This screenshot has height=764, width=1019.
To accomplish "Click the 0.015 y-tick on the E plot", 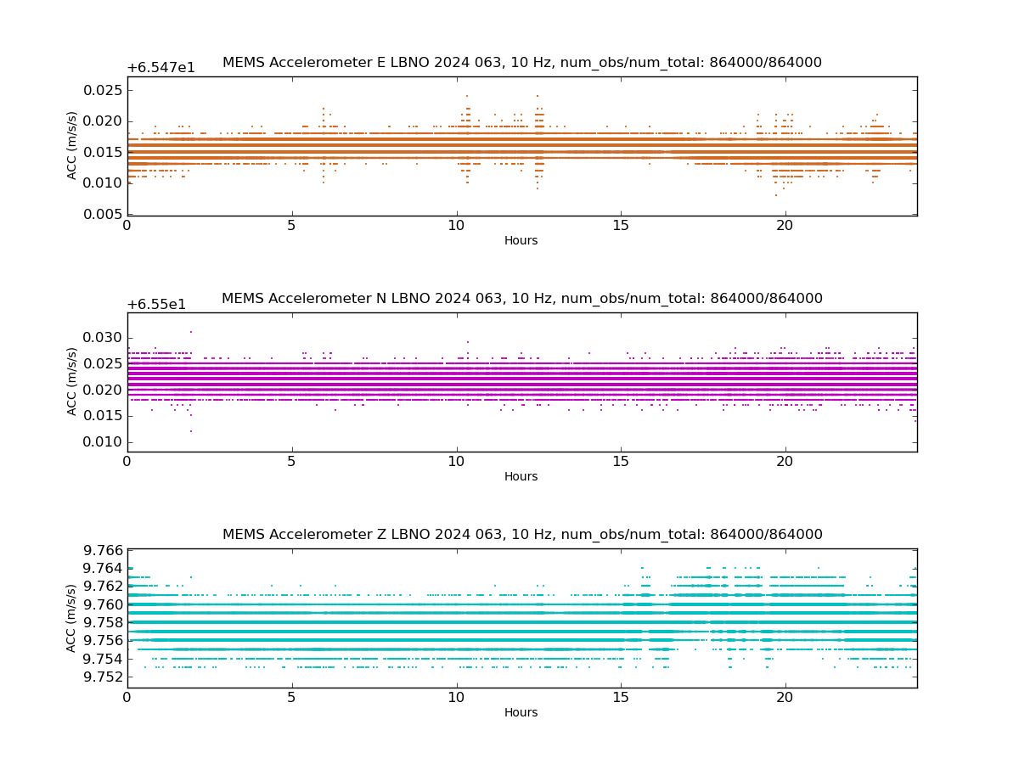I will (102, 152).
